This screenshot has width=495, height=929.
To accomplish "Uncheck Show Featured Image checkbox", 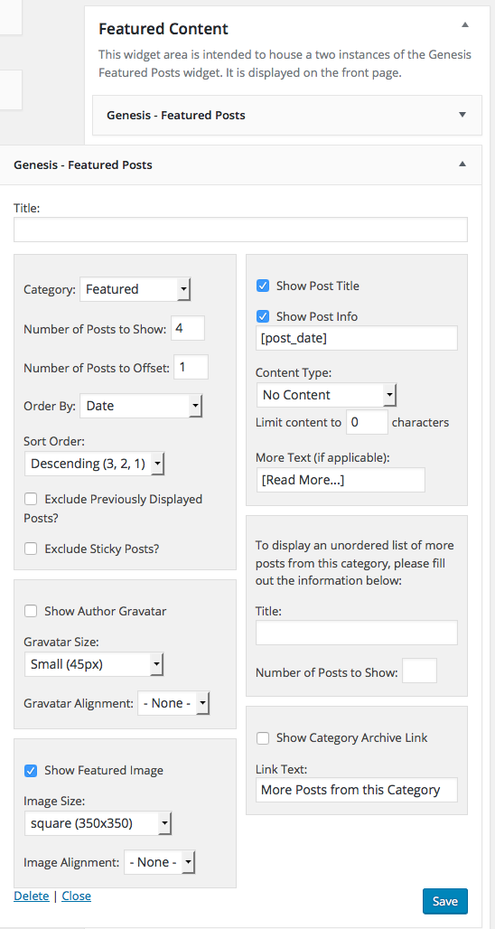I will click(x=31, y=770).
